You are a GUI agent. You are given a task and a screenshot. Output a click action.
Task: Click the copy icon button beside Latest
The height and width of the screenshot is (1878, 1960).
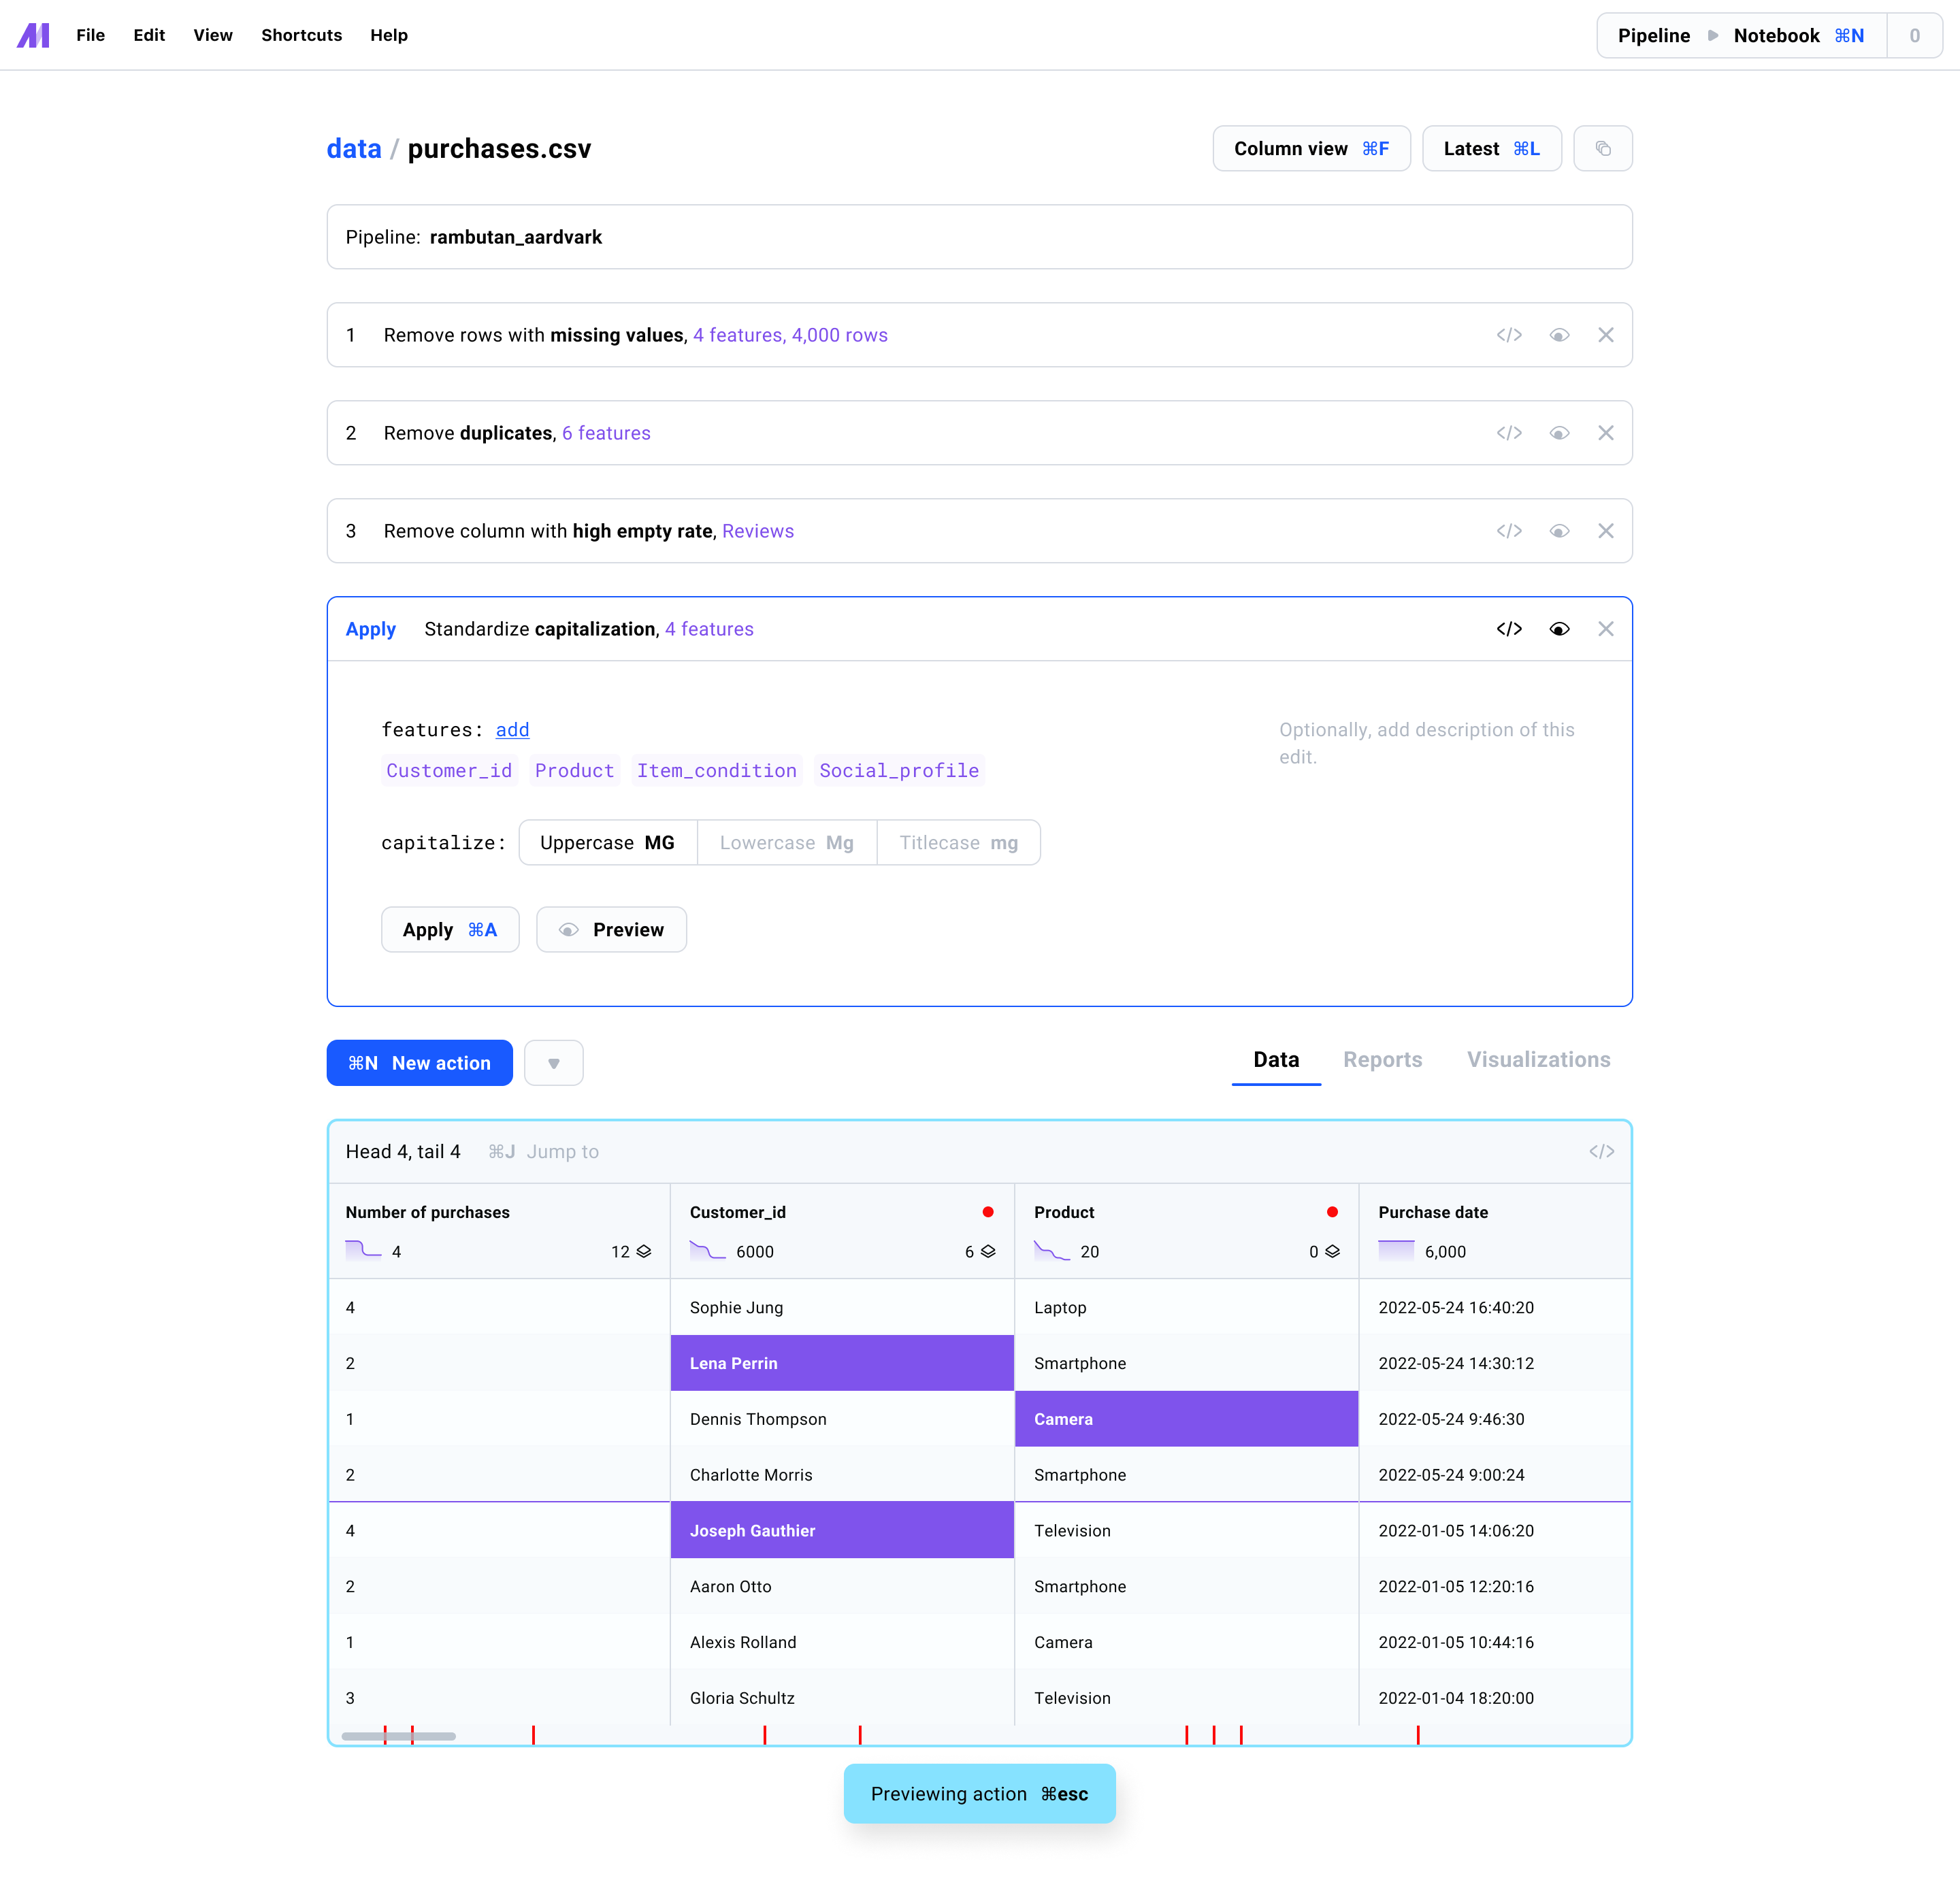click(1602, 148)
